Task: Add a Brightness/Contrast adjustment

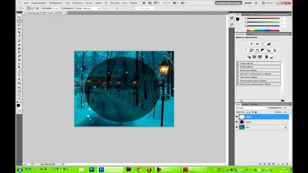Action: pyautogui.click(x=252, y=44)
